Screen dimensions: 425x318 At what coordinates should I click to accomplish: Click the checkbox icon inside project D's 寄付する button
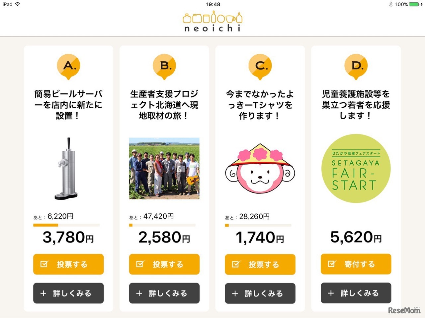[x=331, y=264]
